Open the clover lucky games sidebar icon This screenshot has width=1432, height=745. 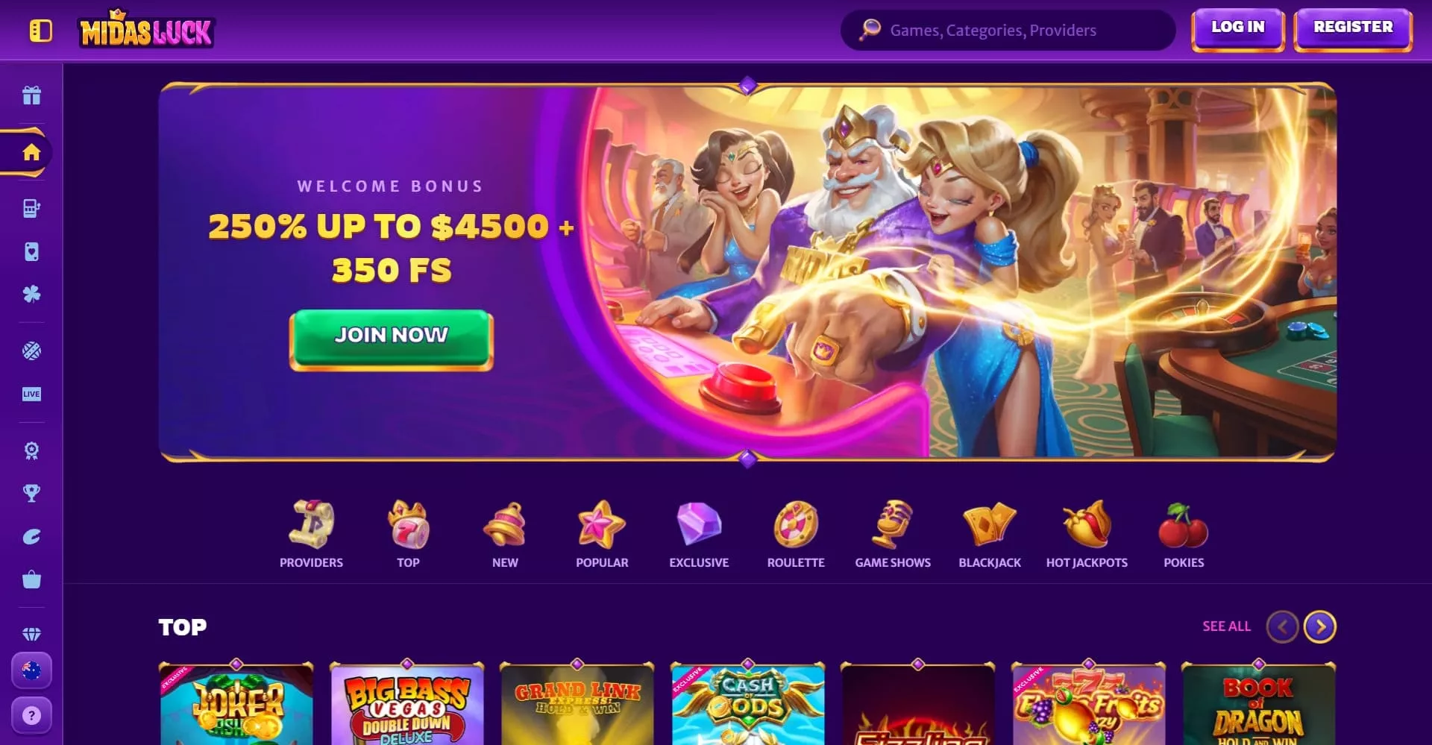(31, 294)
